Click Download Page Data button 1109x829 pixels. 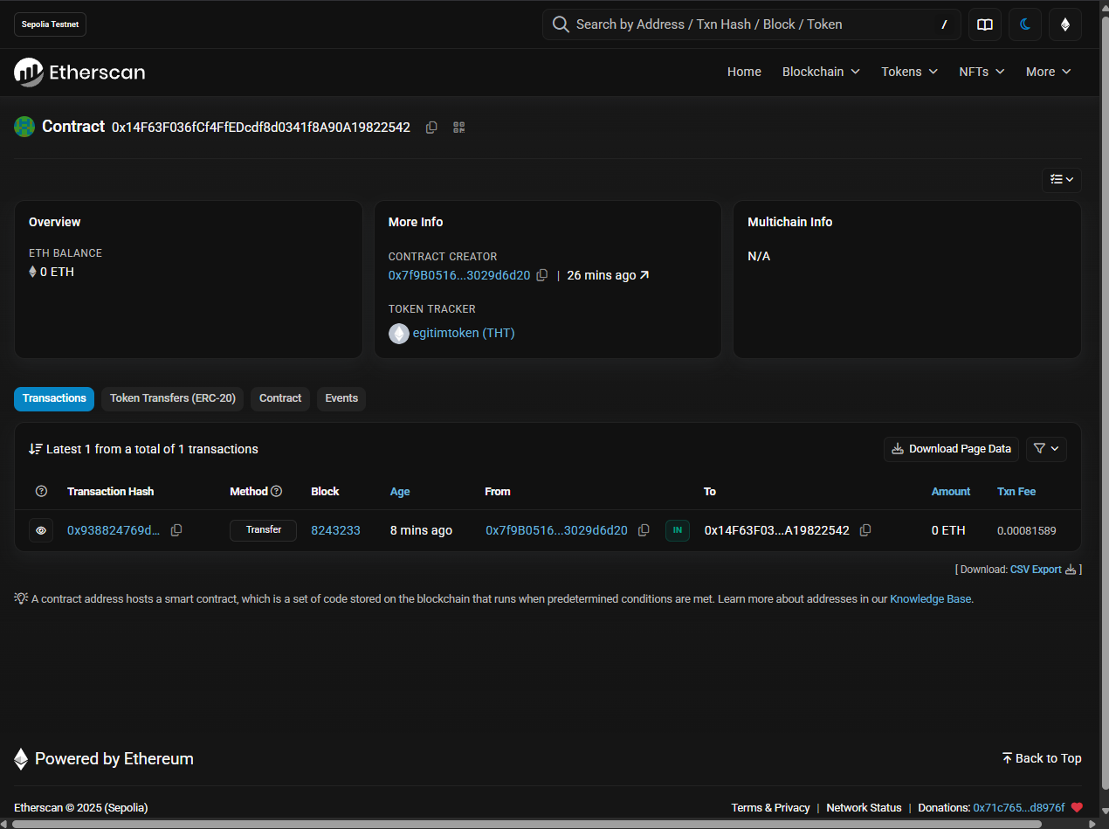pos(951,449)
